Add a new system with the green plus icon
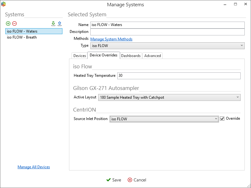 coord(8,23)
